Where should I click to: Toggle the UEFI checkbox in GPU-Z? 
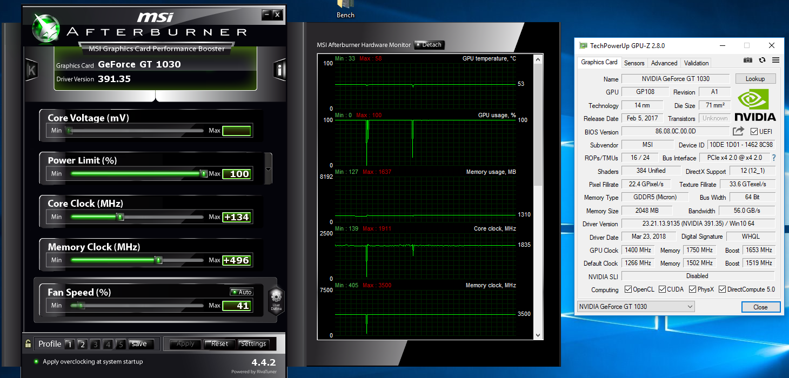click(x=754, y=132)
